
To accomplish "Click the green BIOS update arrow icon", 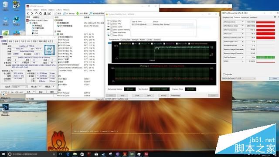I will 78,14.
